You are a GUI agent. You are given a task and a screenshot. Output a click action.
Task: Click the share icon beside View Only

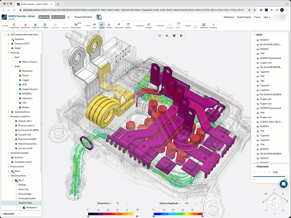point(69,17)
